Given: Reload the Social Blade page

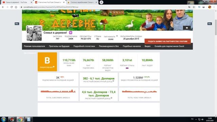Looking at the screenshot, I should click(x=12, y=7).
